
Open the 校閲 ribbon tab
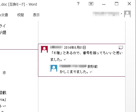tap(21, 15)
